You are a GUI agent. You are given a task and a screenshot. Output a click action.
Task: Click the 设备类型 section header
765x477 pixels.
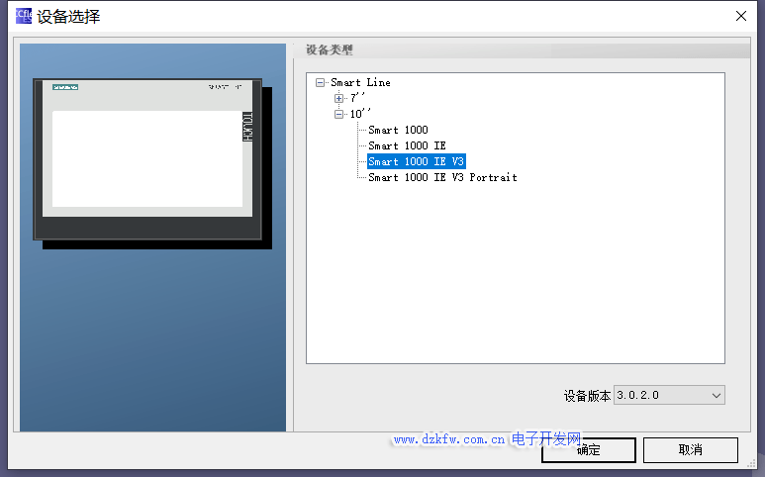(330, 50)
